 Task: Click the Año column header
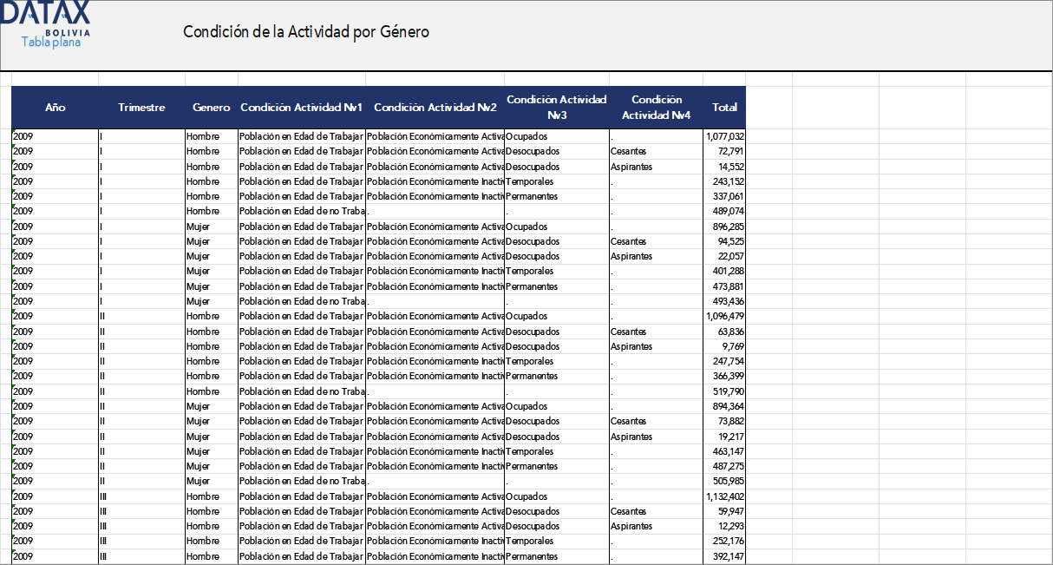[56, 108]
